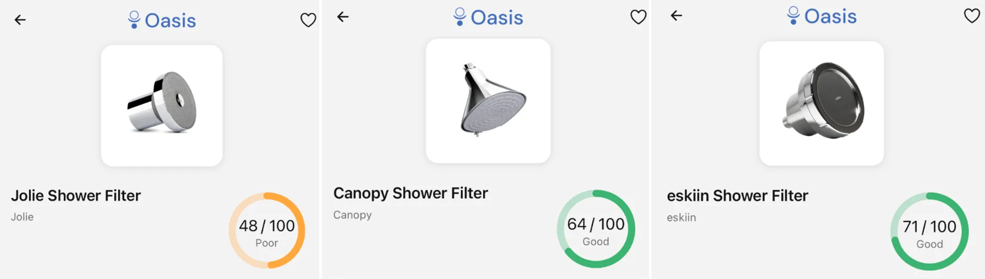Screen dimensions: 985x279
Task: Open the eskiin shower head product image
Action: click(822, 103)
